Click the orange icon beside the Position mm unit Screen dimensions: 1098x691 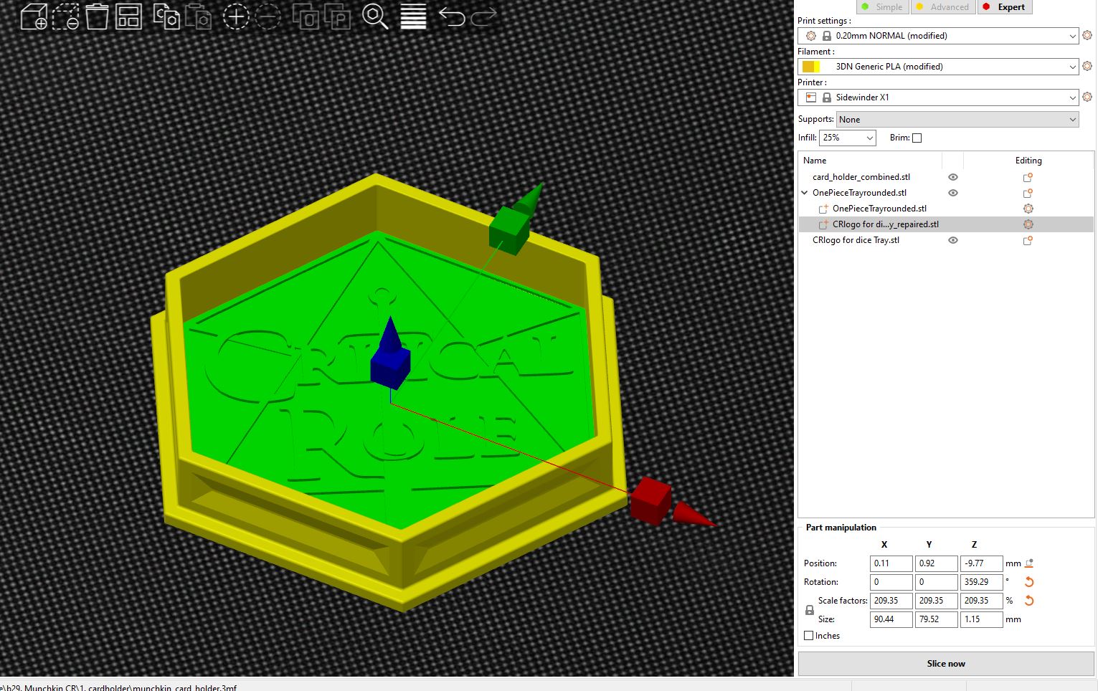1029,563
